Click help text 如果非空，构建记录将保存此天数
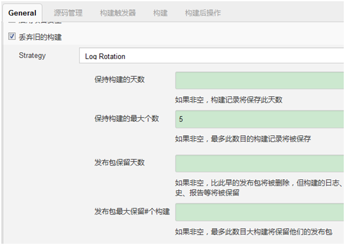The image size is (345, 245). point(229,100)
